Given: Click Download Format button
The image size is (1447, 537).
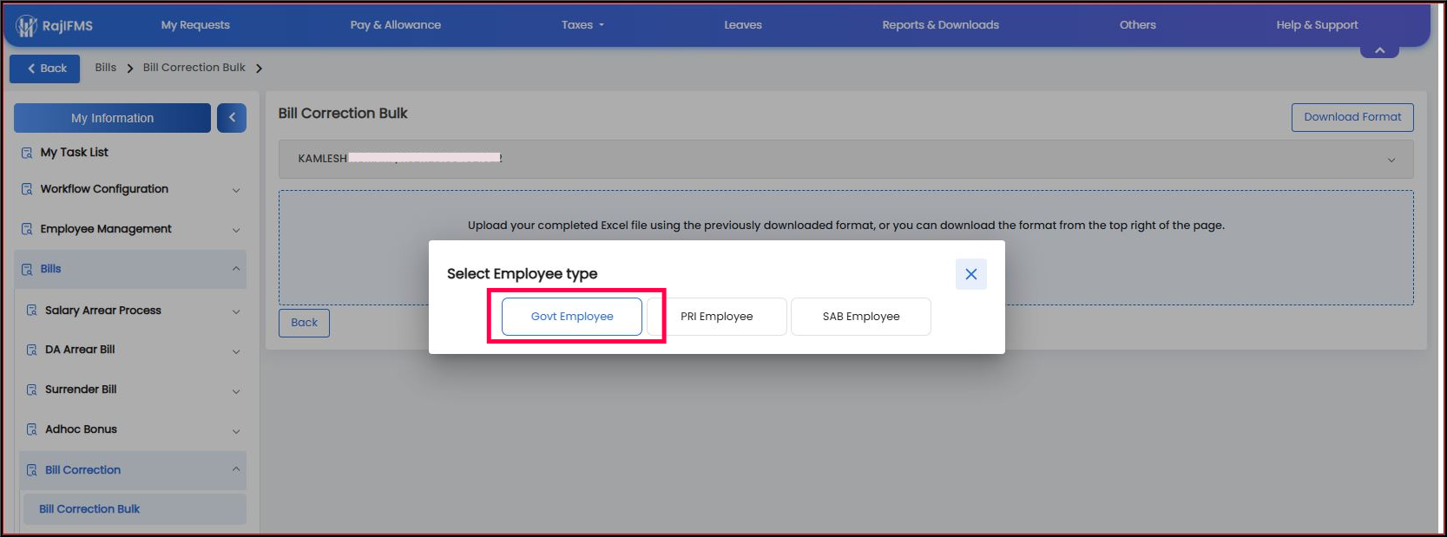Looking at the screenshot, I should click(1352, 117).
